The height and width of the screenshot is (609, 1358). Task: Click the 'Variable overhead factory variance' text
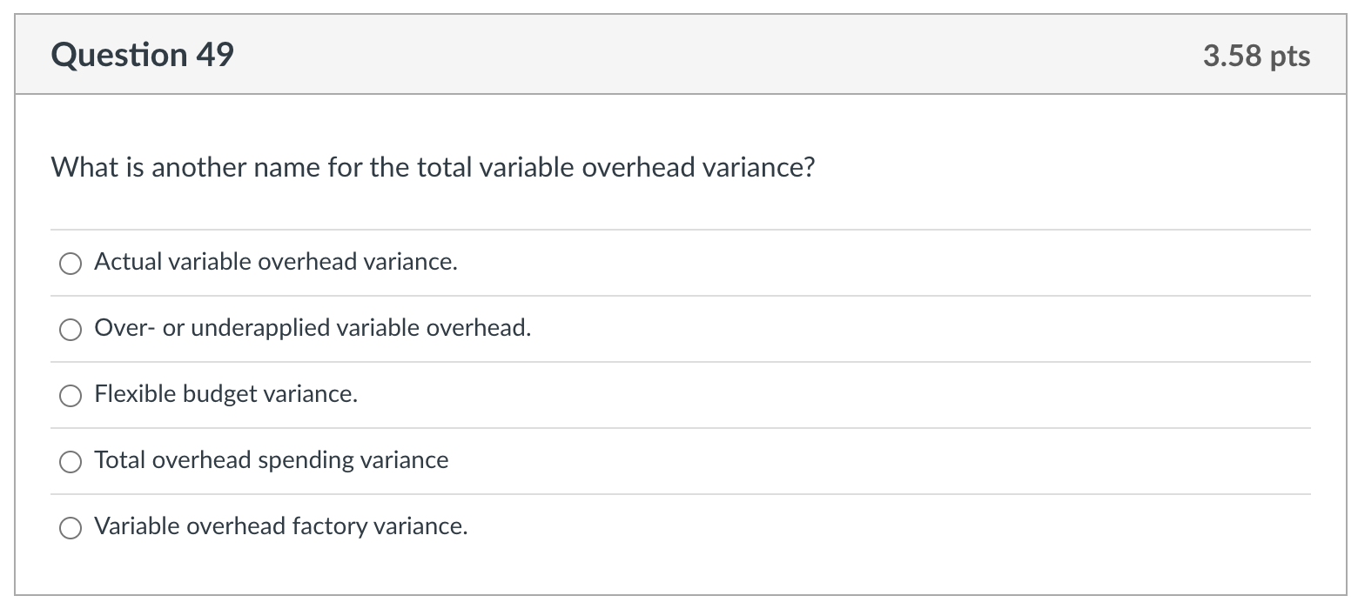(280, 525)
